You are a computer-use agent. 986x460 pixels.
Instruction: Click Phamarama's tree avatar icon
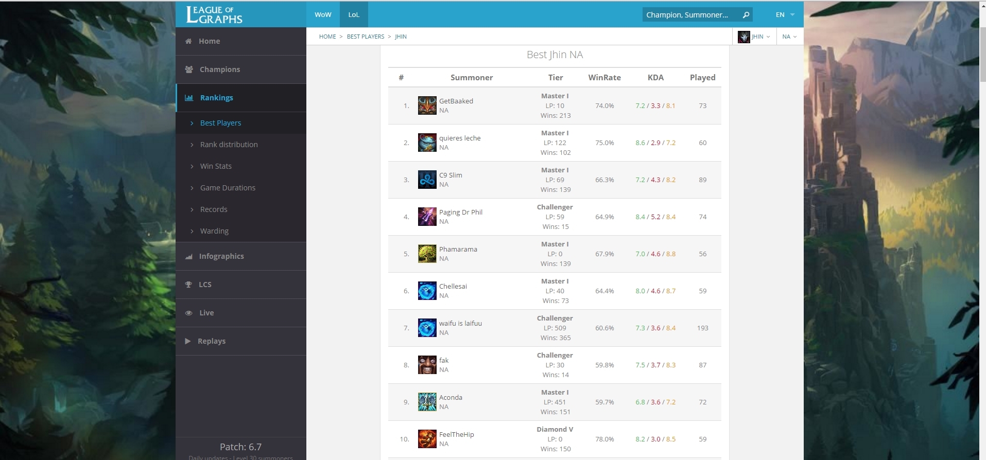tap(427, 254)
